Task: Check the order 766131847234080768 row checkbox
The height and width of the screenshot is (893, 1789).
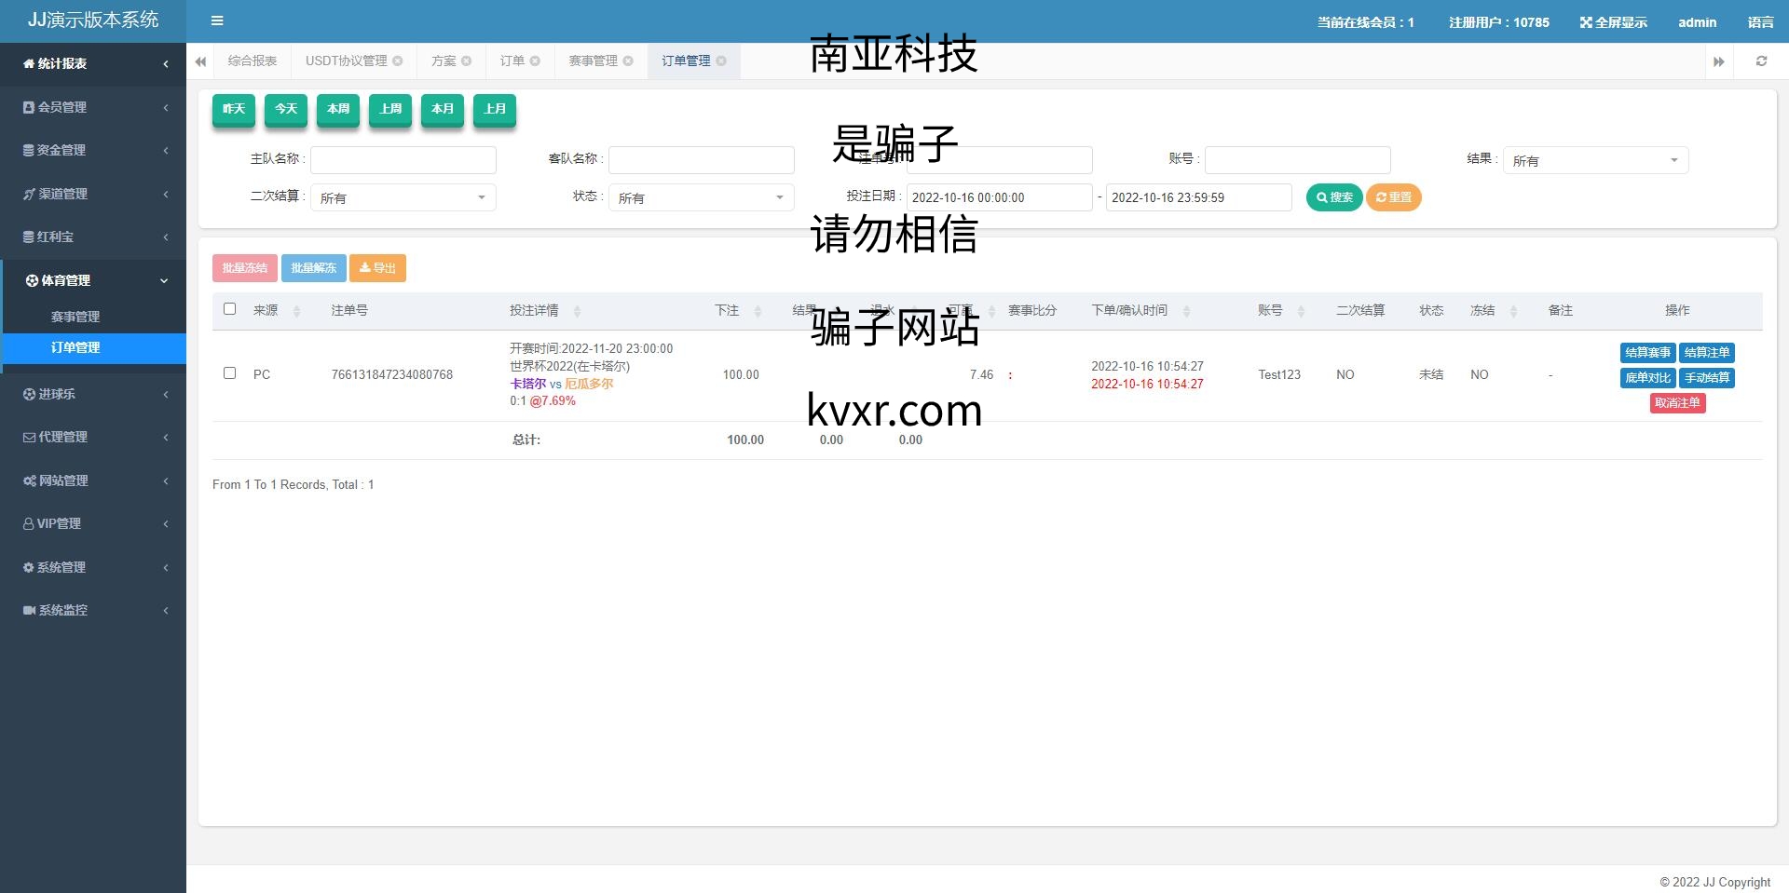Action: 230,372
